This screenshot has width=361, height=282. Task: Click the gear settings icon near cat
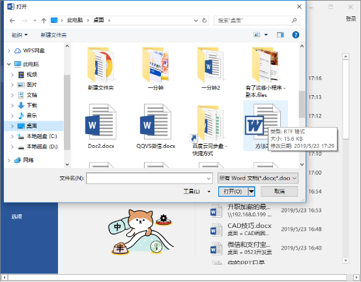point(164,219)
